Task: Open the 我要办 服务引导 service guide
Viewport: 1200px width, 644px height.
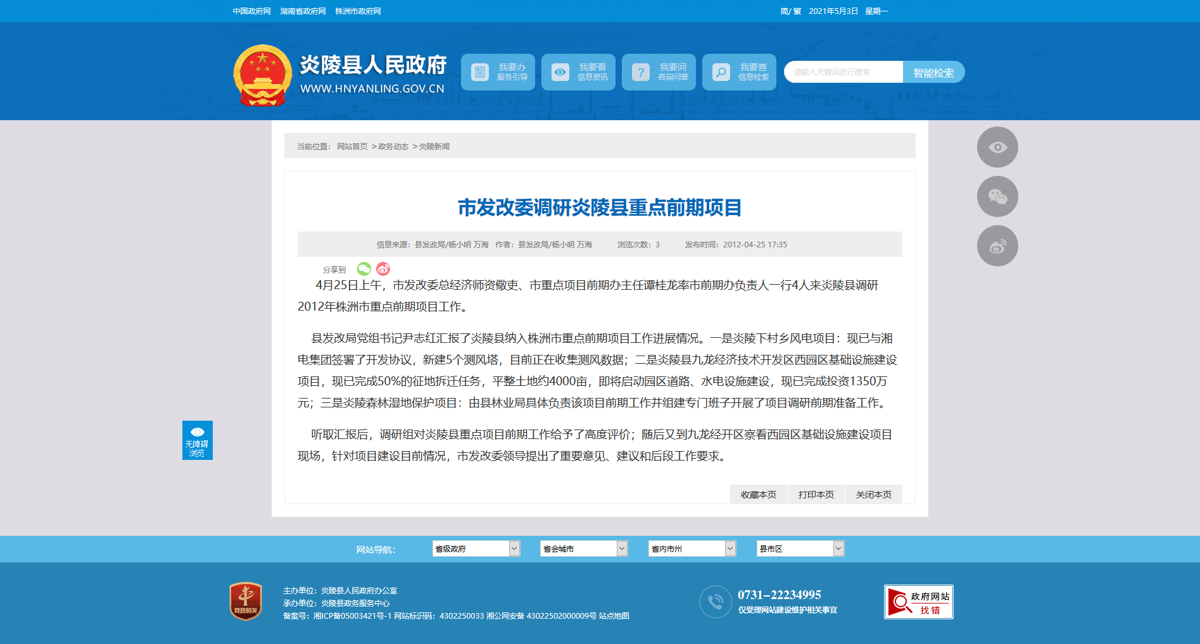Action: (x=498, y=72)
